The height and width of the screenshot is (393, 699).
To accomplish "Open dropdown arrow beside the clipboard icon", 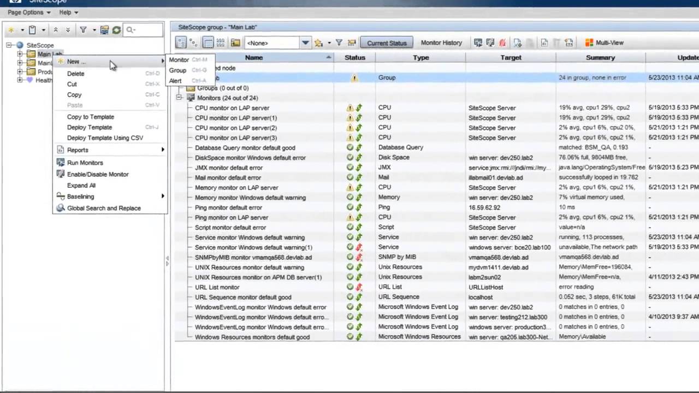I will click(x=43, y=30).
